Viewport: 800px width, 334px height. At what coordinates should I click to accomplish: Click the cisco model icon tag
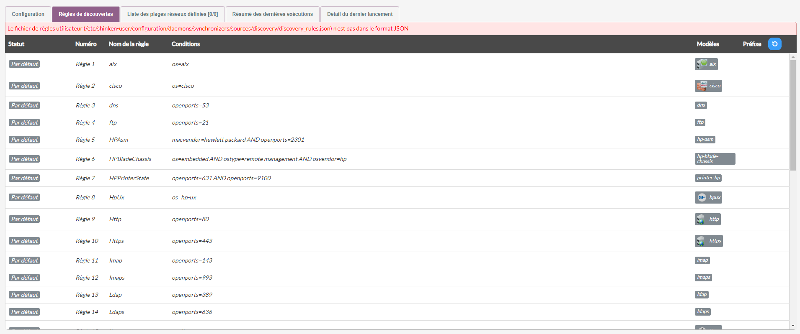click(x=708, y=86)
